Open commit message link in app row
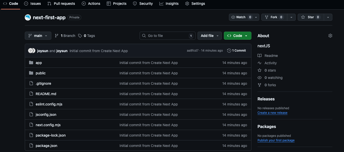This screenshot has width=344, height=152. click(x=149, y=63)
